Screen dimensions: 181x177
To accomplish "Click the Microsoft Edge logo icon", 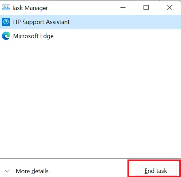I will pyautogui.click(x=6, y=36).
